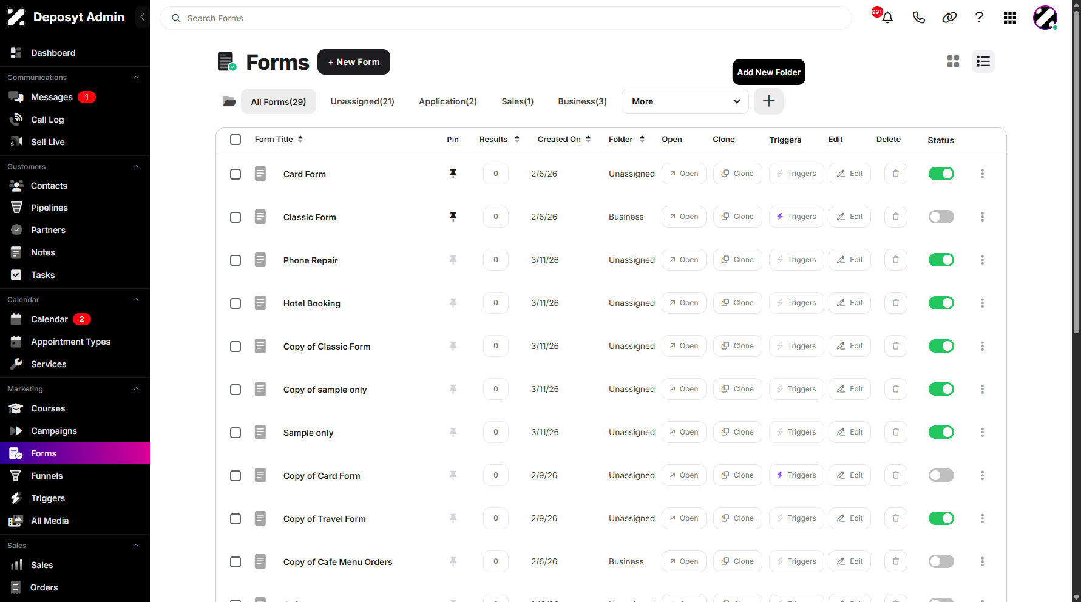
Task: Collapse the Communications sidebar section
Action: (136, 78)
